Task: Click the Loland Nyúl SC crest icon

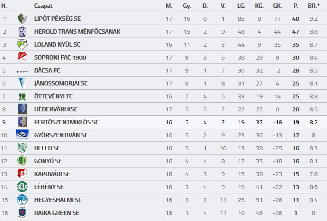Action: tap(22, 44)
